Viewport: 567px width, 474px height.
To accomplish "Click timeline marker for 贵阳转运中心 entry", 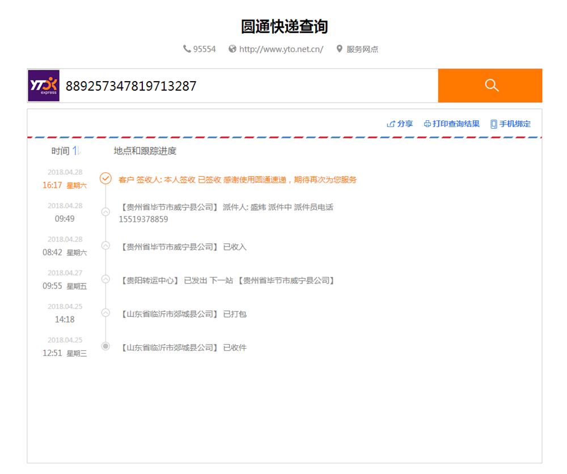I will 105,279.
